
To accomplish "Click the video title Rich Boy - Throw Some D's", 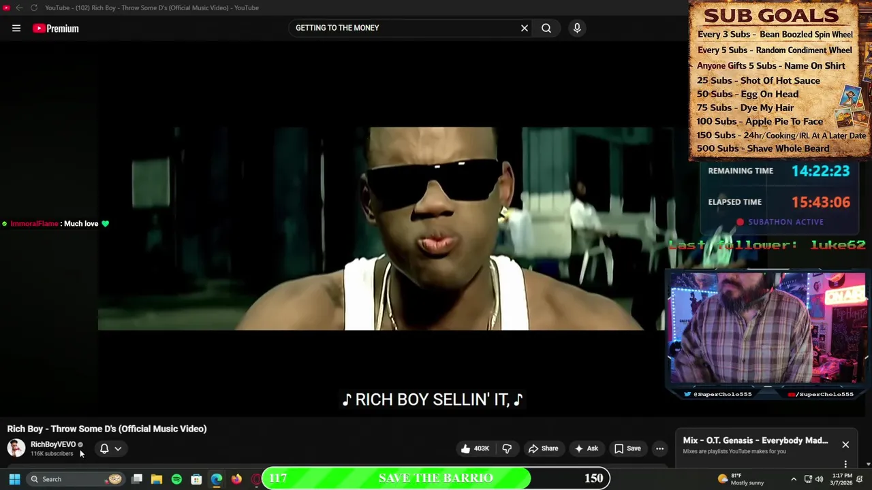I will tap(107, 429).
